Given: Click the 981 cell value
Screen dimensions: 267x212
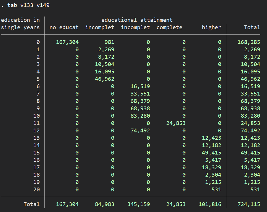Looking at the screenshot, I should (x=109, y=42).
